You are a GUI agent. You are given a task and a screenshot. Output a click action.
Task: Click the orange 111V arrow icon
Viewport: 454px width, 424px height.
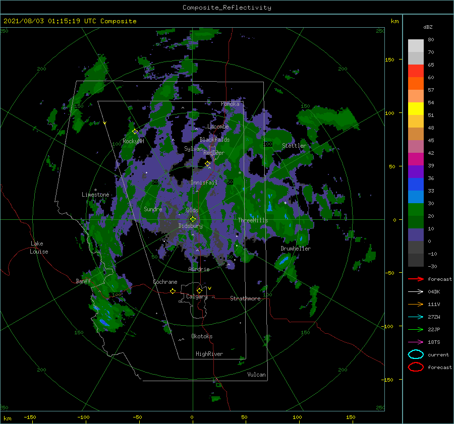coord(416,304)
